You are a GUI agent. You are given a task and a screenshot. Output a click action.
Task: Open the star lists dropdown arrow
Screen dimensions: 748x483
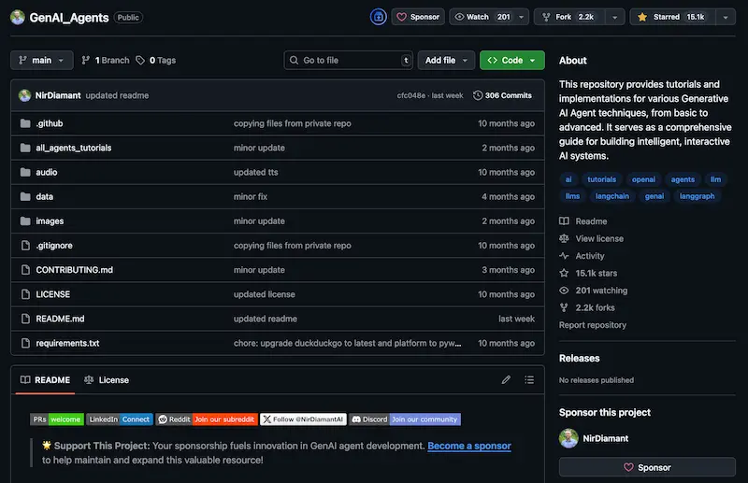point(726,17)
